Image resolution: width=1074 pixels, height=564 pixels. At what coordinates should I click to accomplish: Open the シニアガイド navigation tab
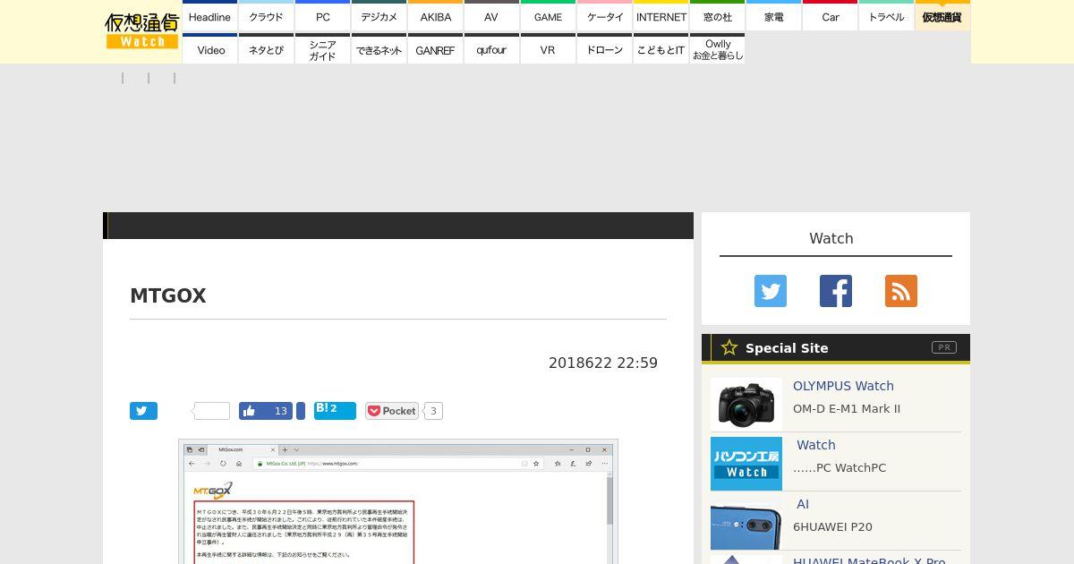pos(323,48)
